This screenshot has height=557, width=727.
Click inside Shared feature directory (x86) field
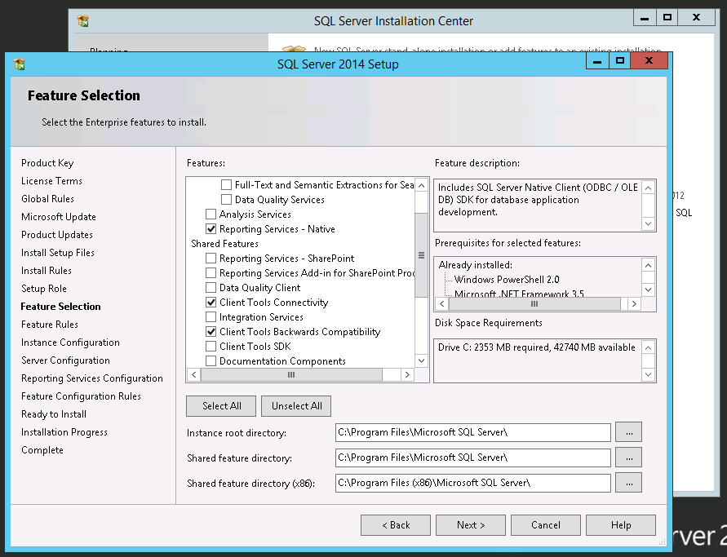(473, 483)
